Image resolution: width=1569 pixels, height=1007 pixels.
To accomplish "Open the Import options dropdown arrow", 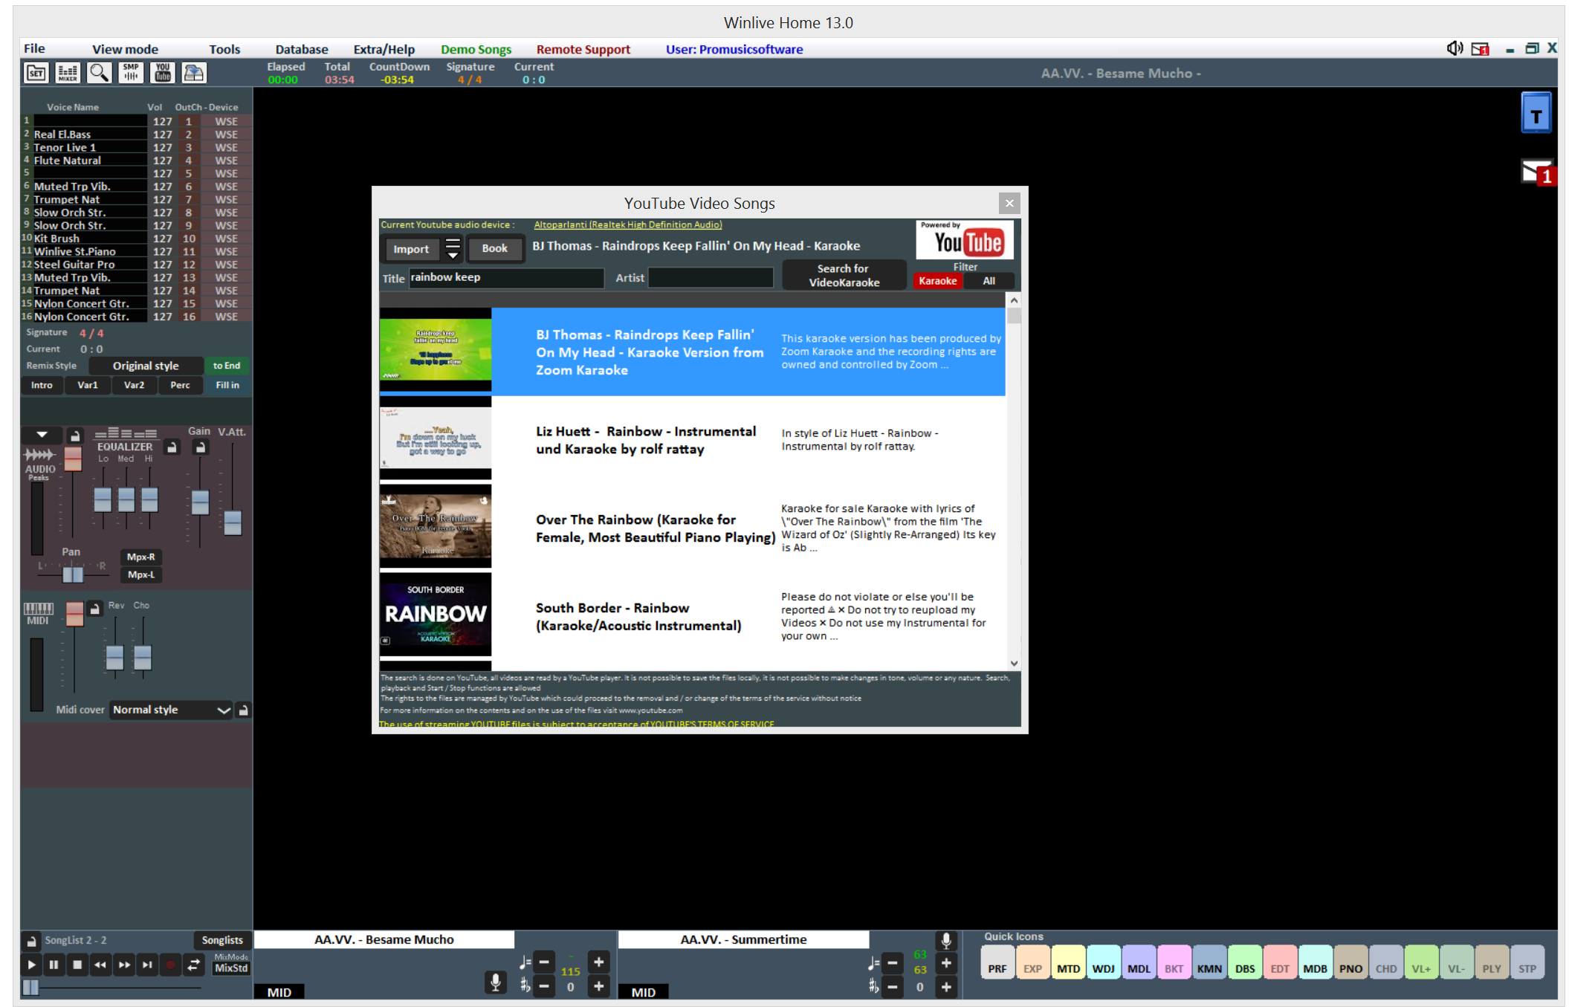I will [452, 248].
